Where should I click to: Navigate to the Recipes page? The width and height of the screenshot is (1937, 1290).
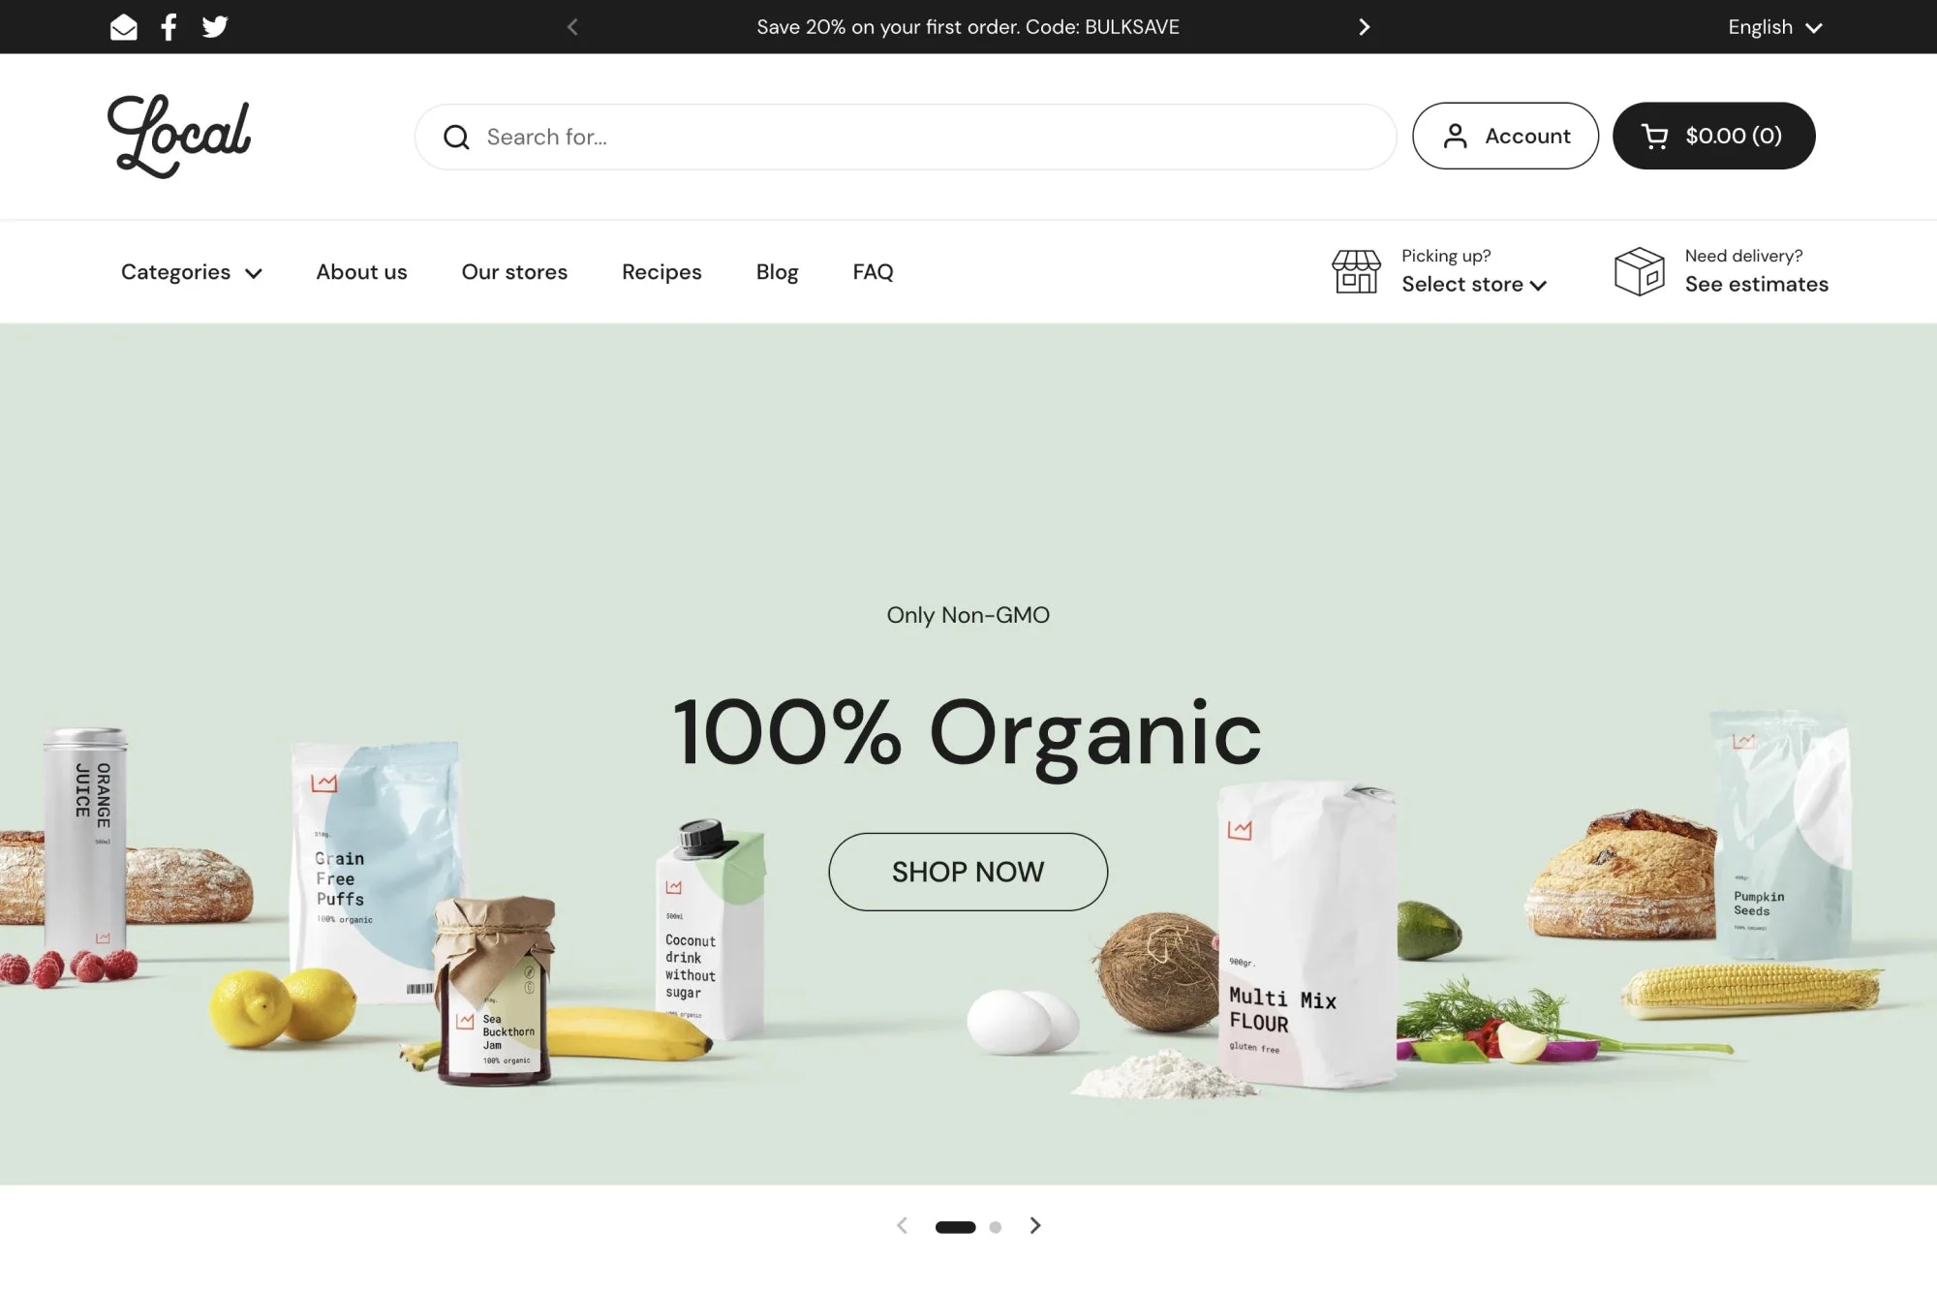click(661, 270)
